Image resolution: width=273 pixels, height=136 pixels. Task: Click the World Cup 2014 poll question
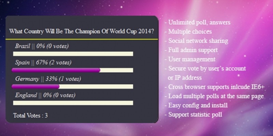coord(81,32)
